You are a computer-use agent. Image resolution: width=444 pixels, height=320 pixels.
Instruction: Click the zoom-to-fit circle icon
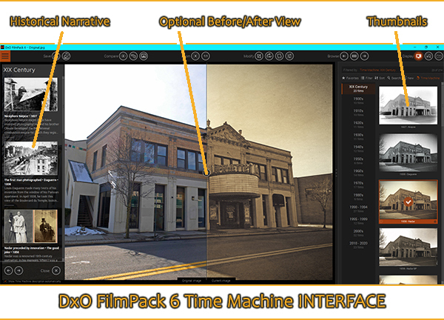195,56
